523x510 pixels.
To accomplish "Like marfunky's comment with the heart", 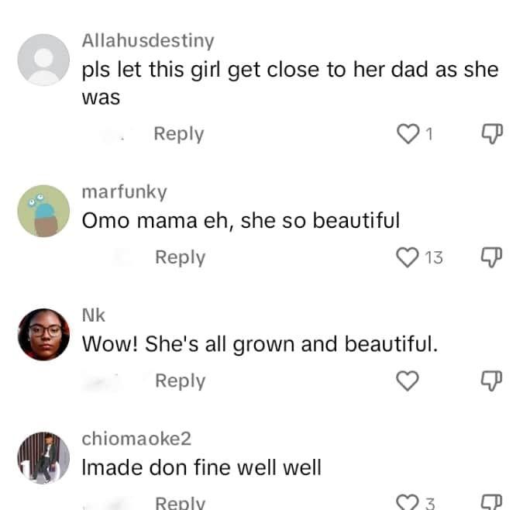I will pyautogui.click(x=408, y=257).
